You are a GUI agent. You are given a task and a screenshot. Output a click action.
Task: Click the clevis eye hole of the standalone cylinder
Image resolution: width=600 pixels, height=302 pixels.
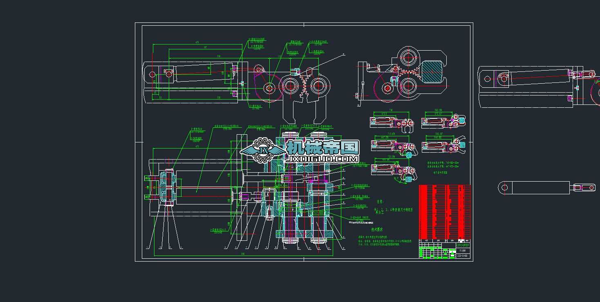504,187
